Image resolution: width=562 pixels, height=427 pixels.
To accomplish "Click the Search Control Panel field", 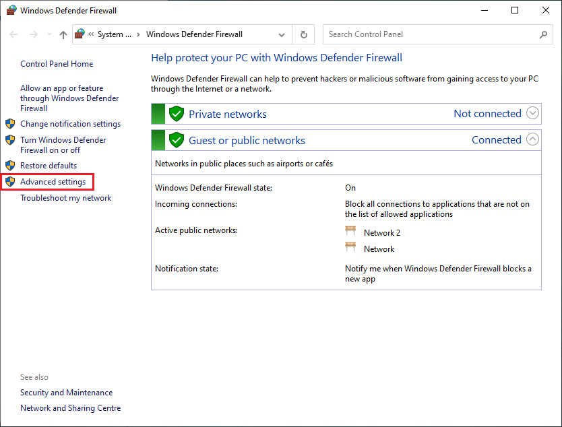I will 437,34.
